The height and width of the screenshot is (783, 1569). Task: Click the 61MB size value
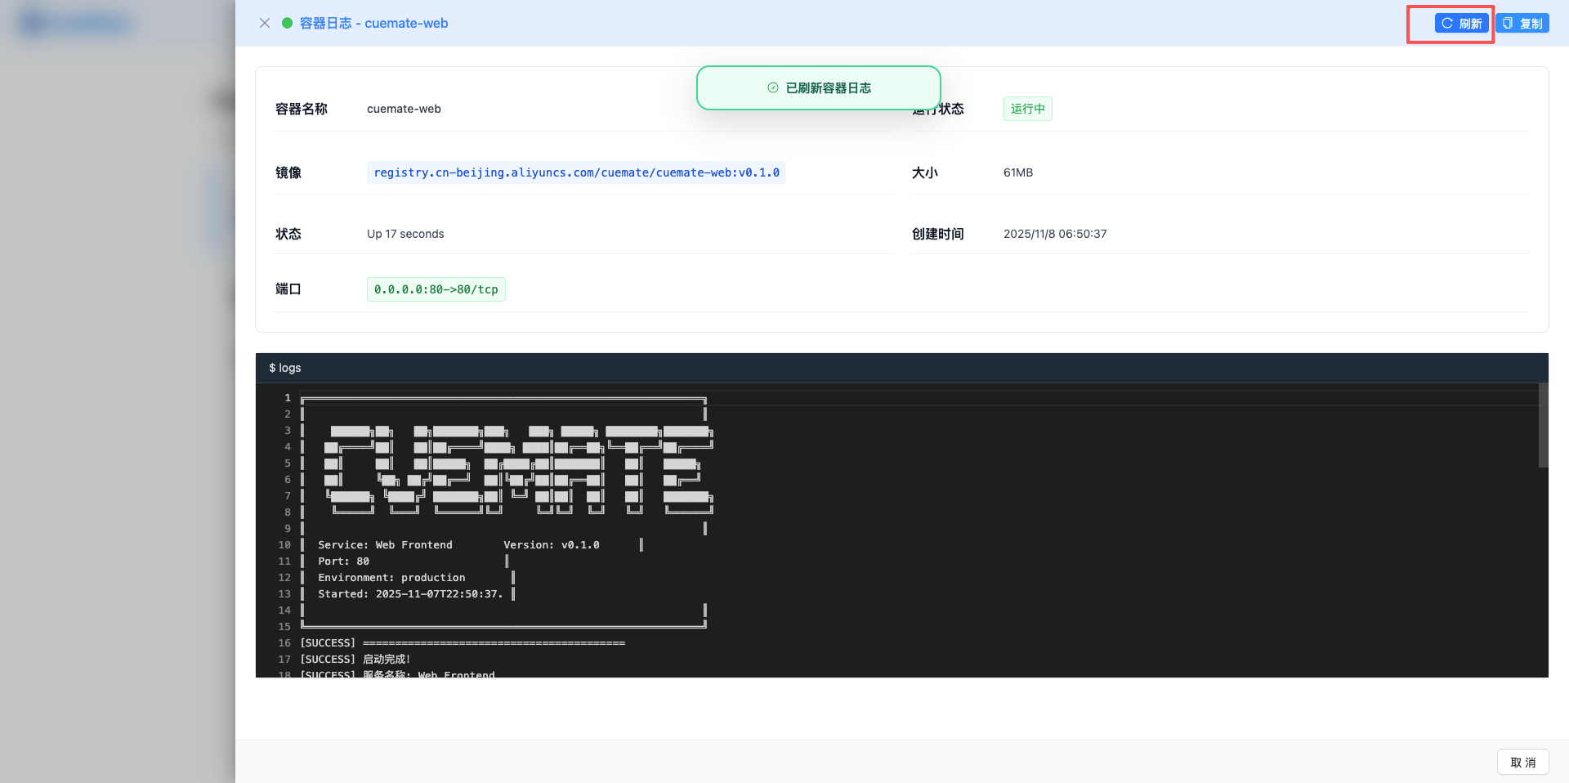[x=1018, y=172]
